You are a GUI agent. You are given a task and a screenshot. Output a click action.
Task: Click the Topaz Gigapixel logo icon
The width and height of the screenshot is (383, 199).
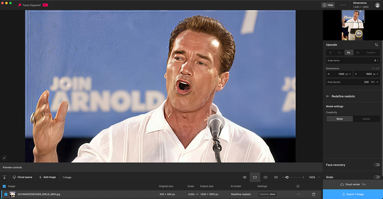point(19,5)
